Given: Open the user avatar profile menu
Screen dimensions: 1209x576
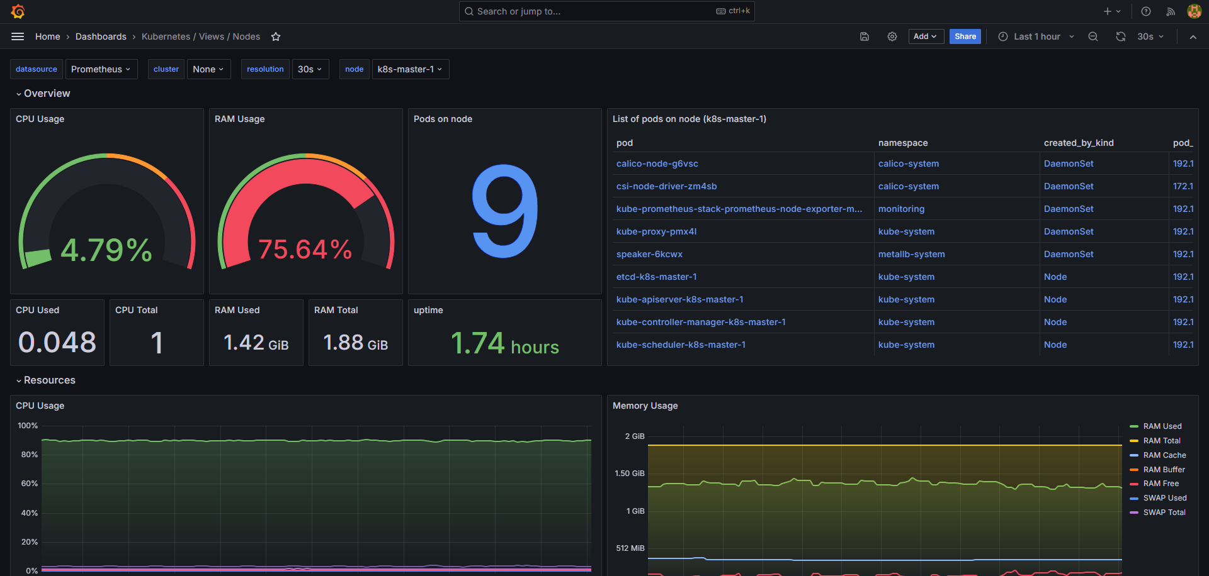Looking at the screenshot, I should (x=1194, y=11).
